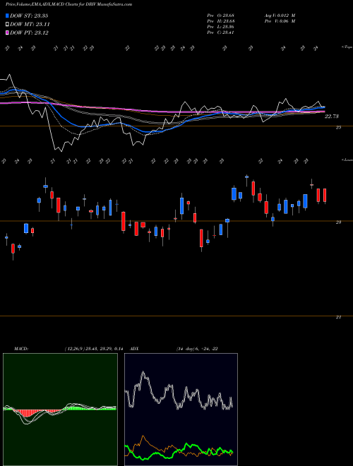Click the magenta DOW PT legend swatch

[7, 32]
